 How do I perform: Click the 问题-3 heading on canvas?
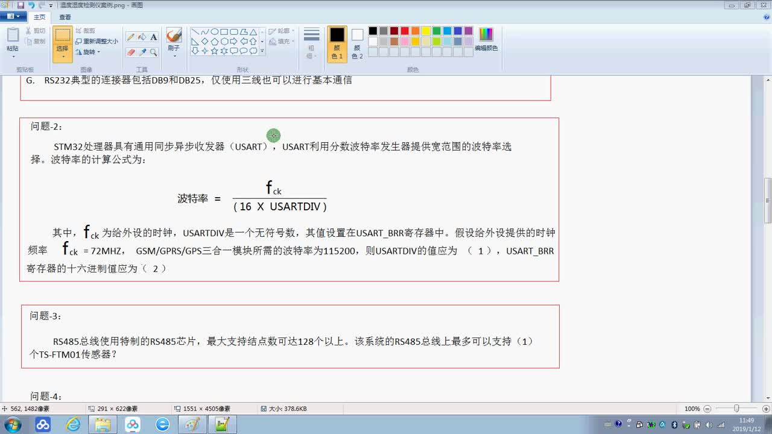coord(46,316)
